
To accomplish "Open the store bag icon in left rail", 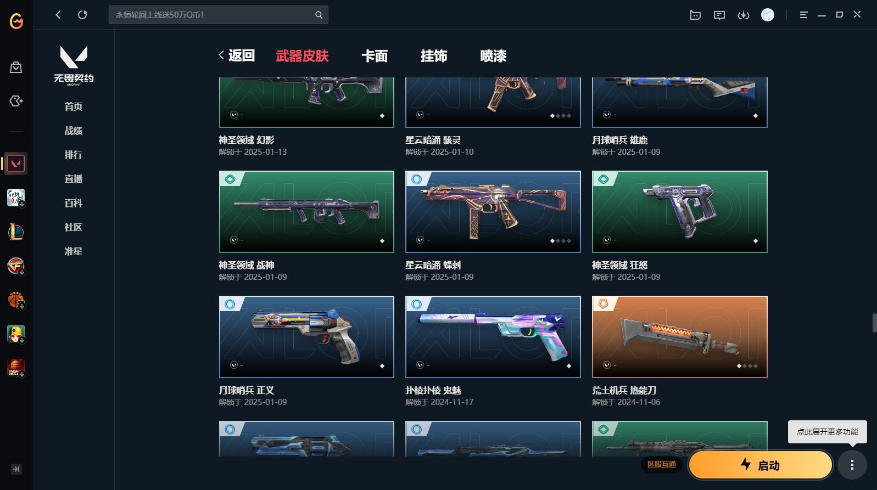I will coord(16,67).
